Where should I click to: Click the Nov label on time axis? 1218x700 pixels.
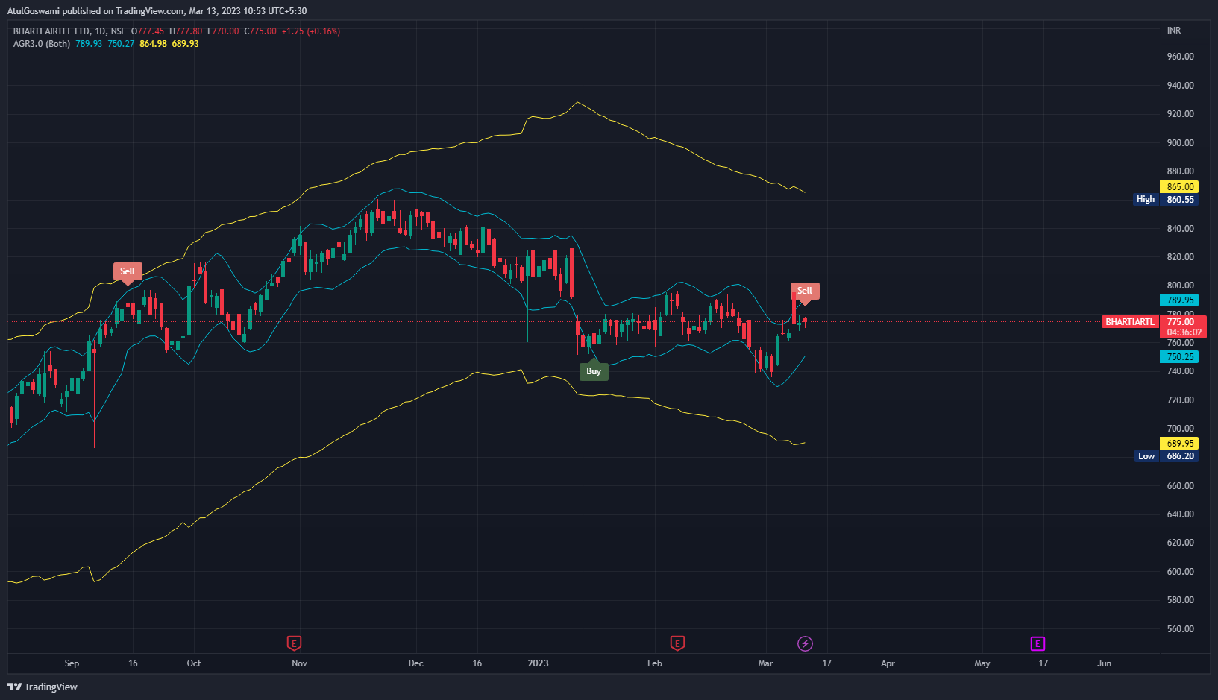click(x=299, y=663)
